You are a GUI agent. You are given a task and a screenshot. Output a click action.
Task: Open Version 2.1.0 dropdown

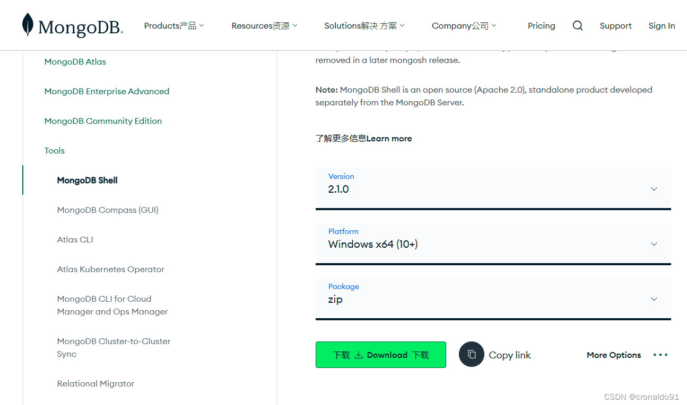[493, 188]
